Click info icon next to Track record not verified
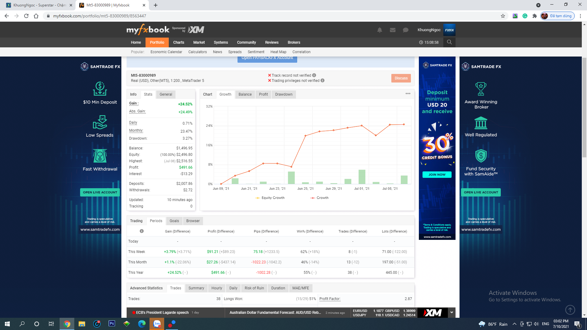The image size is (587, 330). [314, 75]
